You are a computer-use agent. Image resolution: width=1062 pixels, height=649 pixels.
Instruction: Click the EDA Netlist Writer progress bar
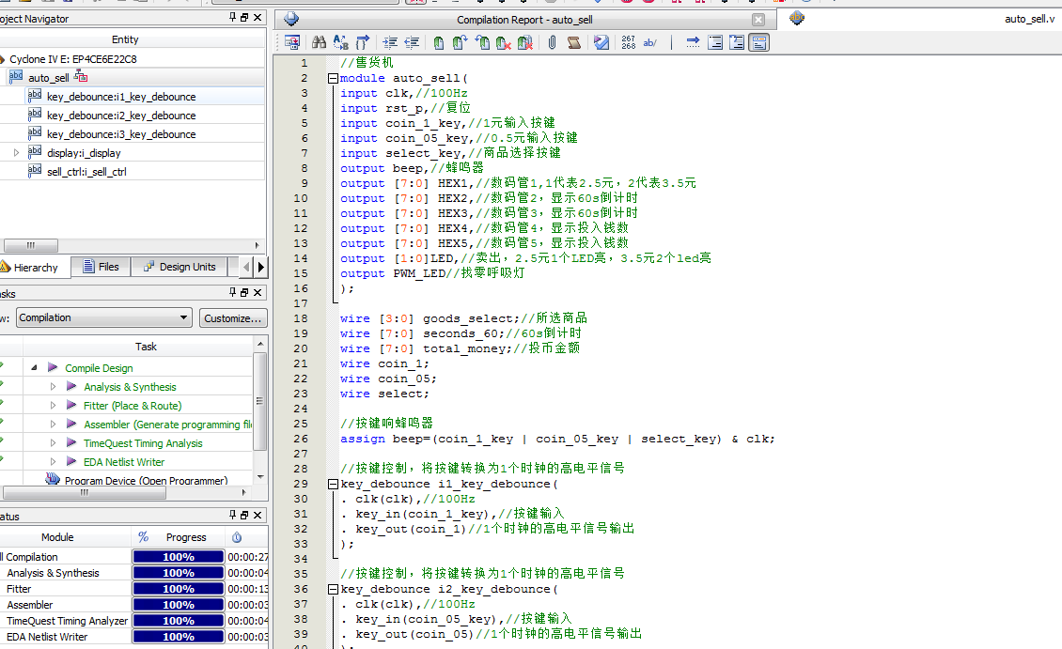point(179,637)
